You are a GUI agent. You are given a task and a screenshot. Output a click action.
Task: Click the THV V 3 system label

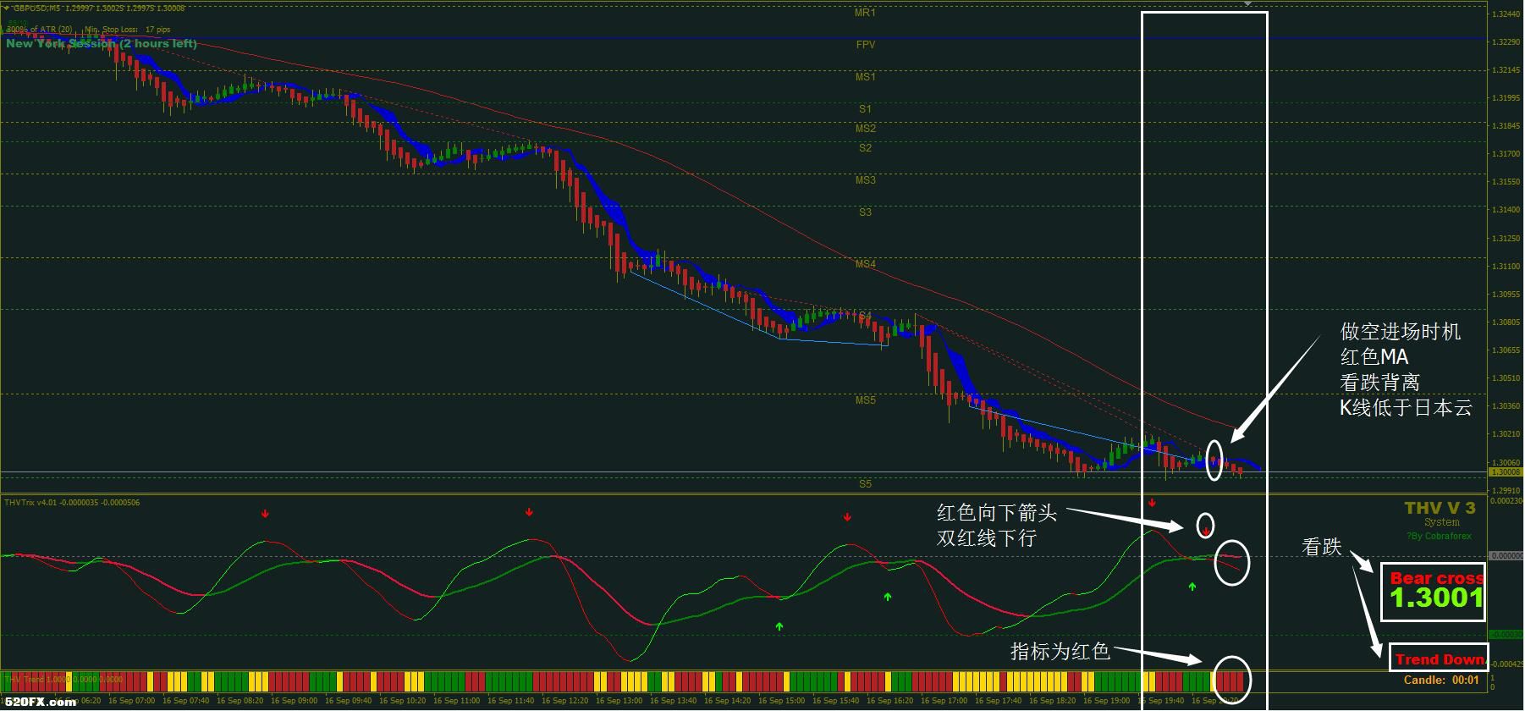1440,508
